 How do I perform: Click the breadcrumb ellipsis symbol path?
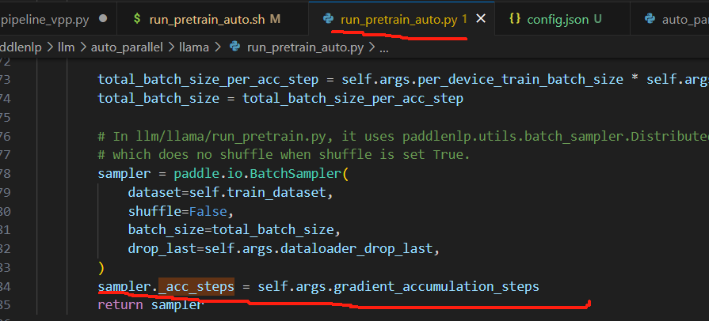coord(385,47)
